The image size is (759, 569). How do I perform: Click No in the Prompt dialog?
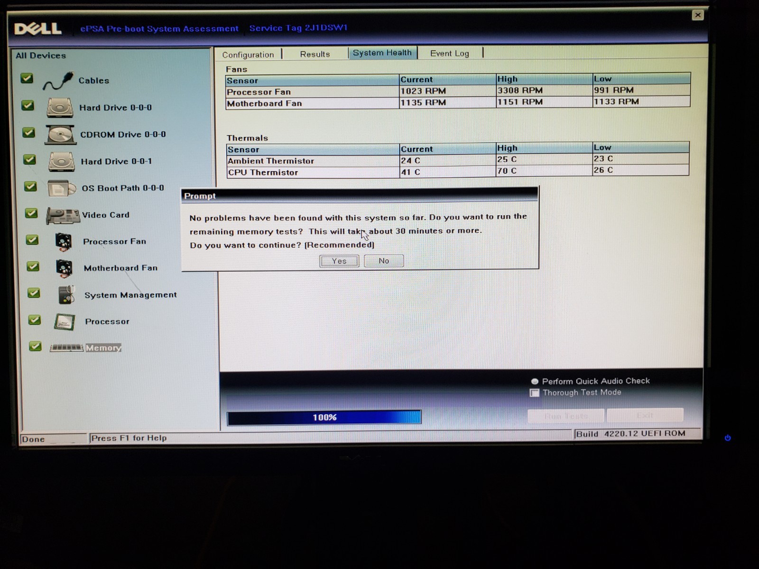pos(384,261)
